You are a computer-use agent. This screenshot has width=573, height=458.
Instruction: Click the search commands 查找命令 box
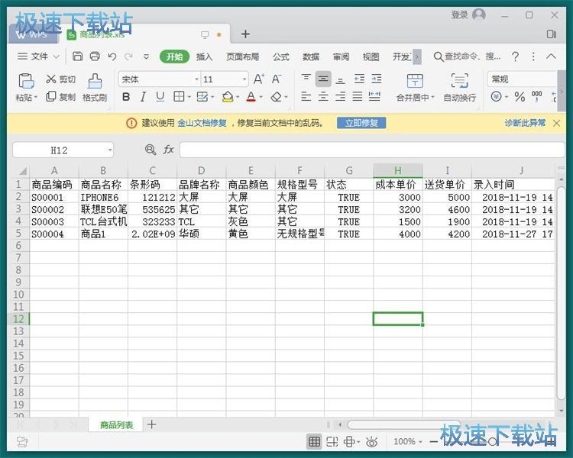[x=468, y=56]
